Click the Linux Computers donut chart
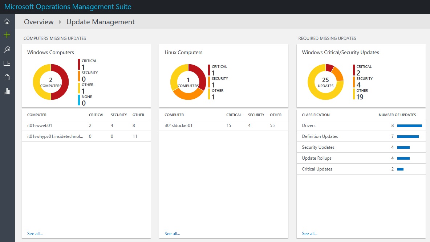The height and width of the screenshot is (242, 430). click(x=188, y=81)
